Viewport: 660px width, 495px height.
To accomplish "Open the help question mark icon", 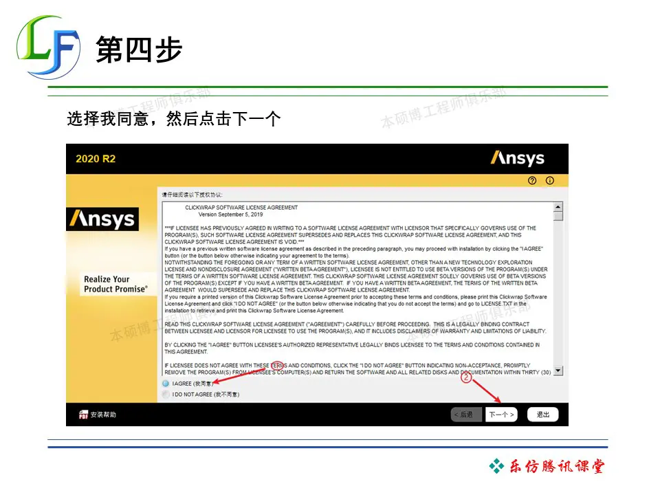I will tap(532, 181).
